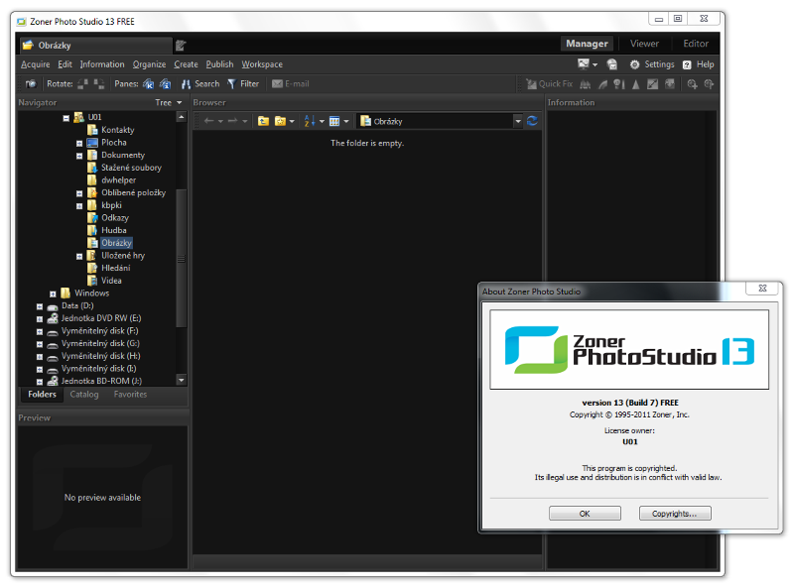Click the A-Z sort icon in Browser
Image resolution: width=794 pixels, height=587 pixels.
(310, 121)
